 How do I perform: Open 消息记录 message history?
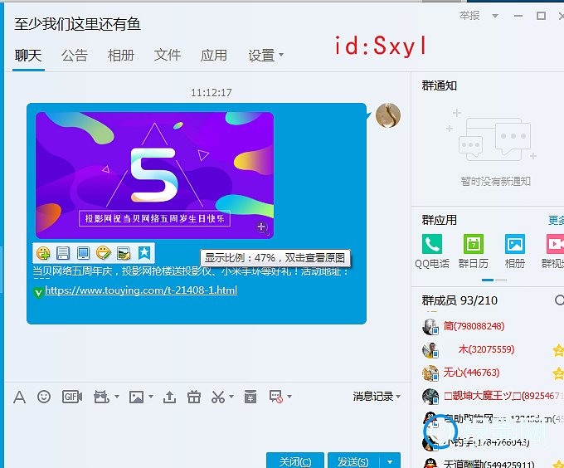373,397
